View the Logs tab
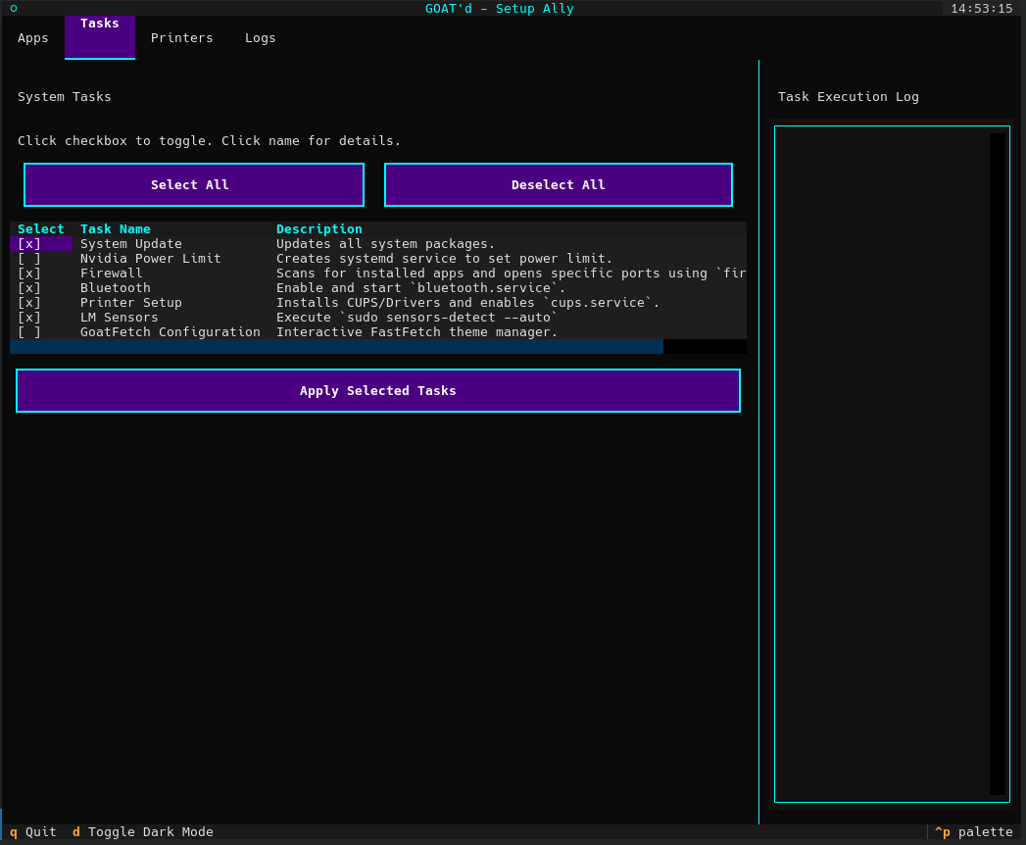 [260, 37]
